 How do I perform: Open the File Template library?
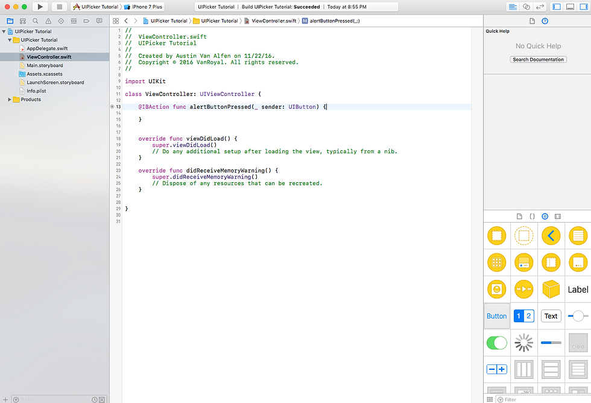point(519,217)
